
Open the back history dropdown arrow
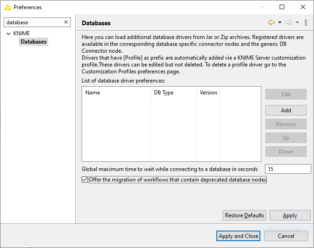coord(280,22)
